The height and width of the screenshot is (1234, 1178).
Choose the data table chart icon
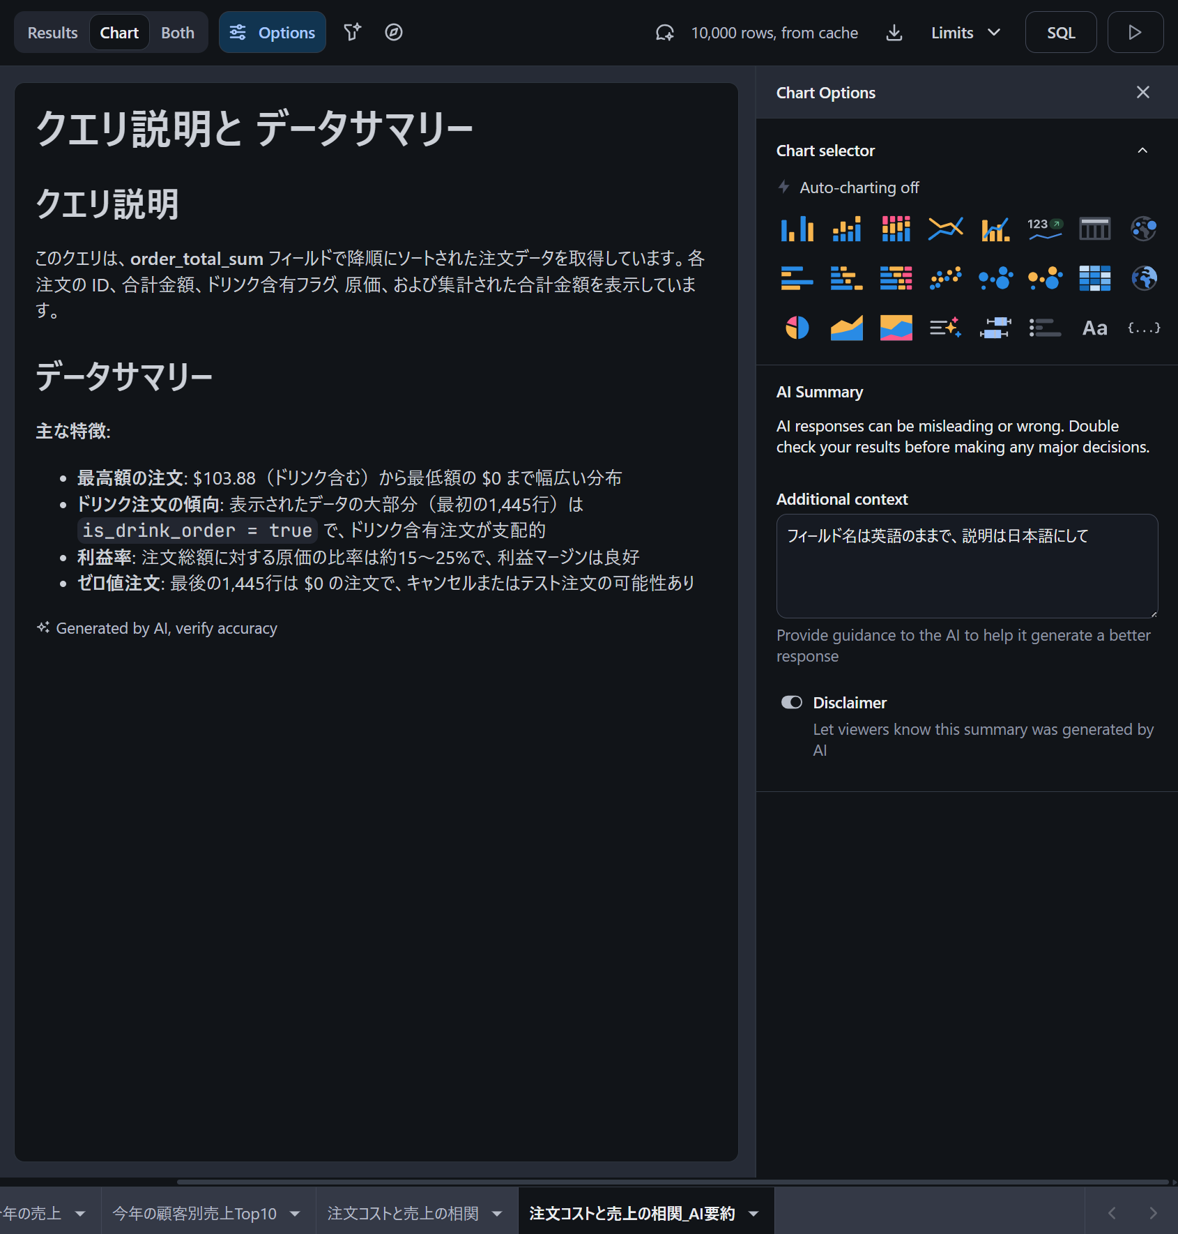tap(1094, 229)
